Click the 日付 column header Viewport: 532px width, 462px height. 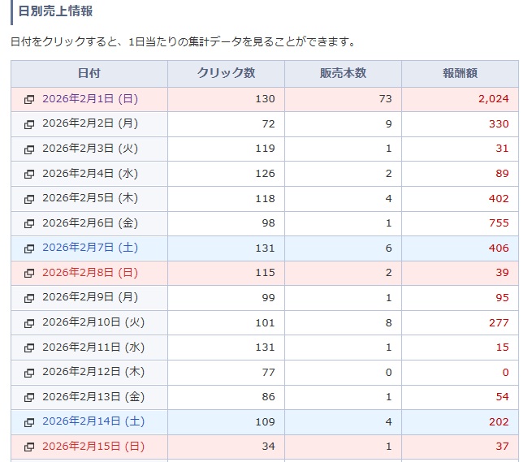tap(89, 73)
